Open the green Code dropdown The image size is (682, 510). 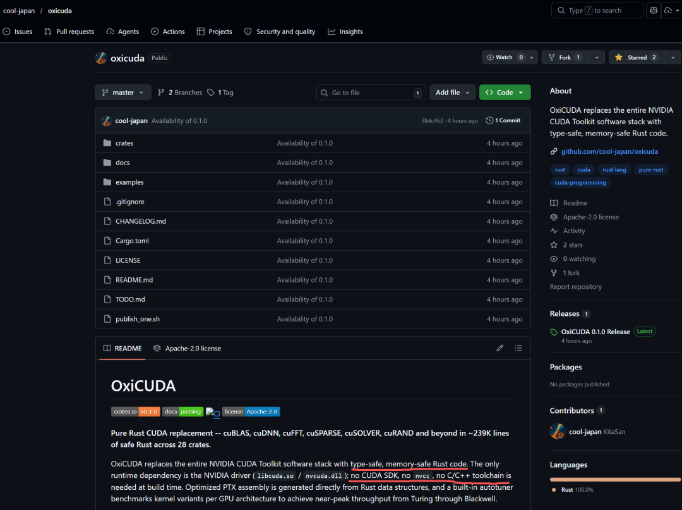[505, 93]
